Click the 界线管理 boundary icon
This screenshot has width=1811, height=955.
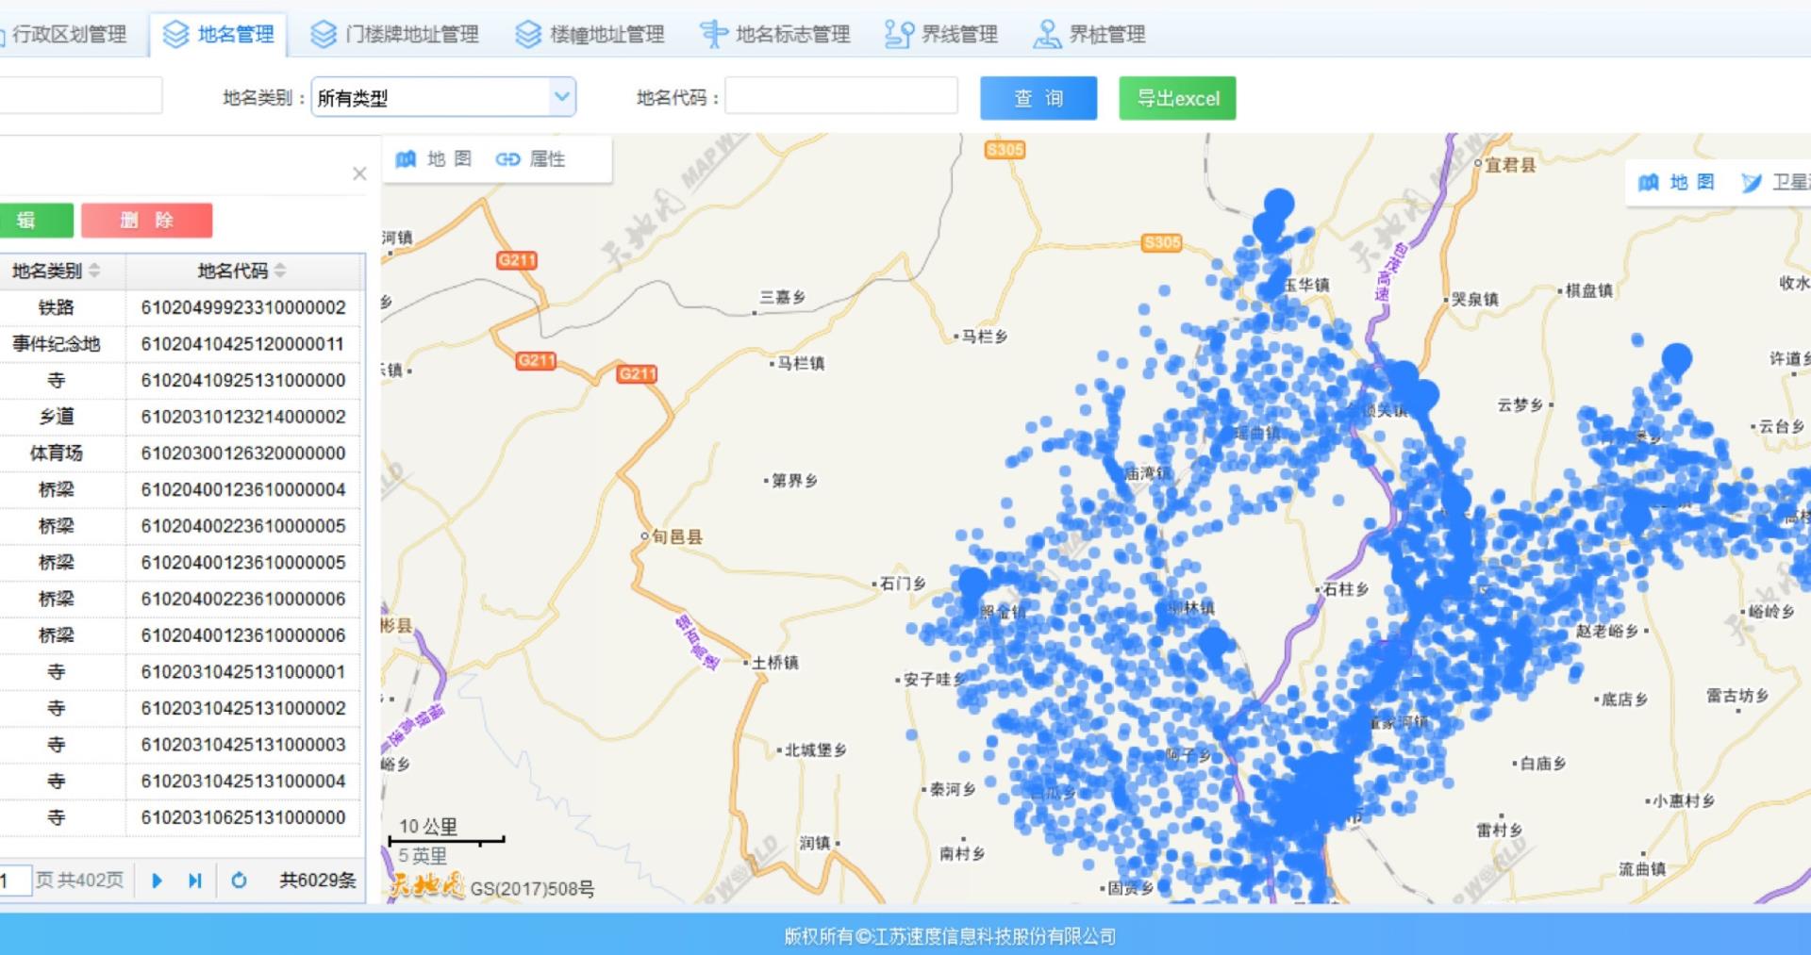click(x=898, y=35)
